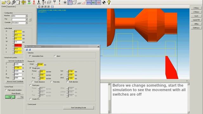This screenshot has width=203, height=114.
Task: Open the Controller dropdown showing Simulation
Action: 26,23
